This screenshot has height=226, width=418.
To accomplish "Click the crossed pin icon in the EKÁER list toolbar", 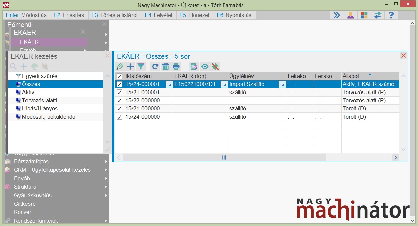I will click(215, 66).
